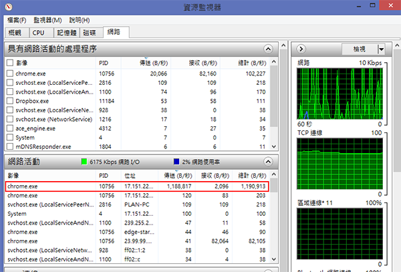
Task: Open the 說明(H) menu
Action: coord(80,20)
